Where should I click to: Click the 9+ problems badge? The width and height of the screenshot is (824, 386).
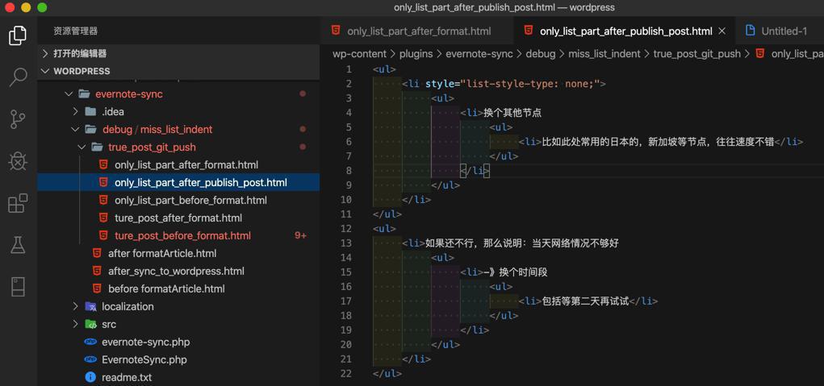coord(300,235)
